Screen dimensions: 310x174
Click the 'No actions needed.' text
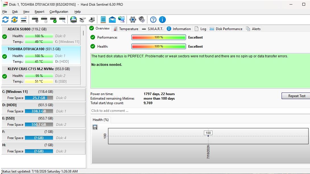107,65
